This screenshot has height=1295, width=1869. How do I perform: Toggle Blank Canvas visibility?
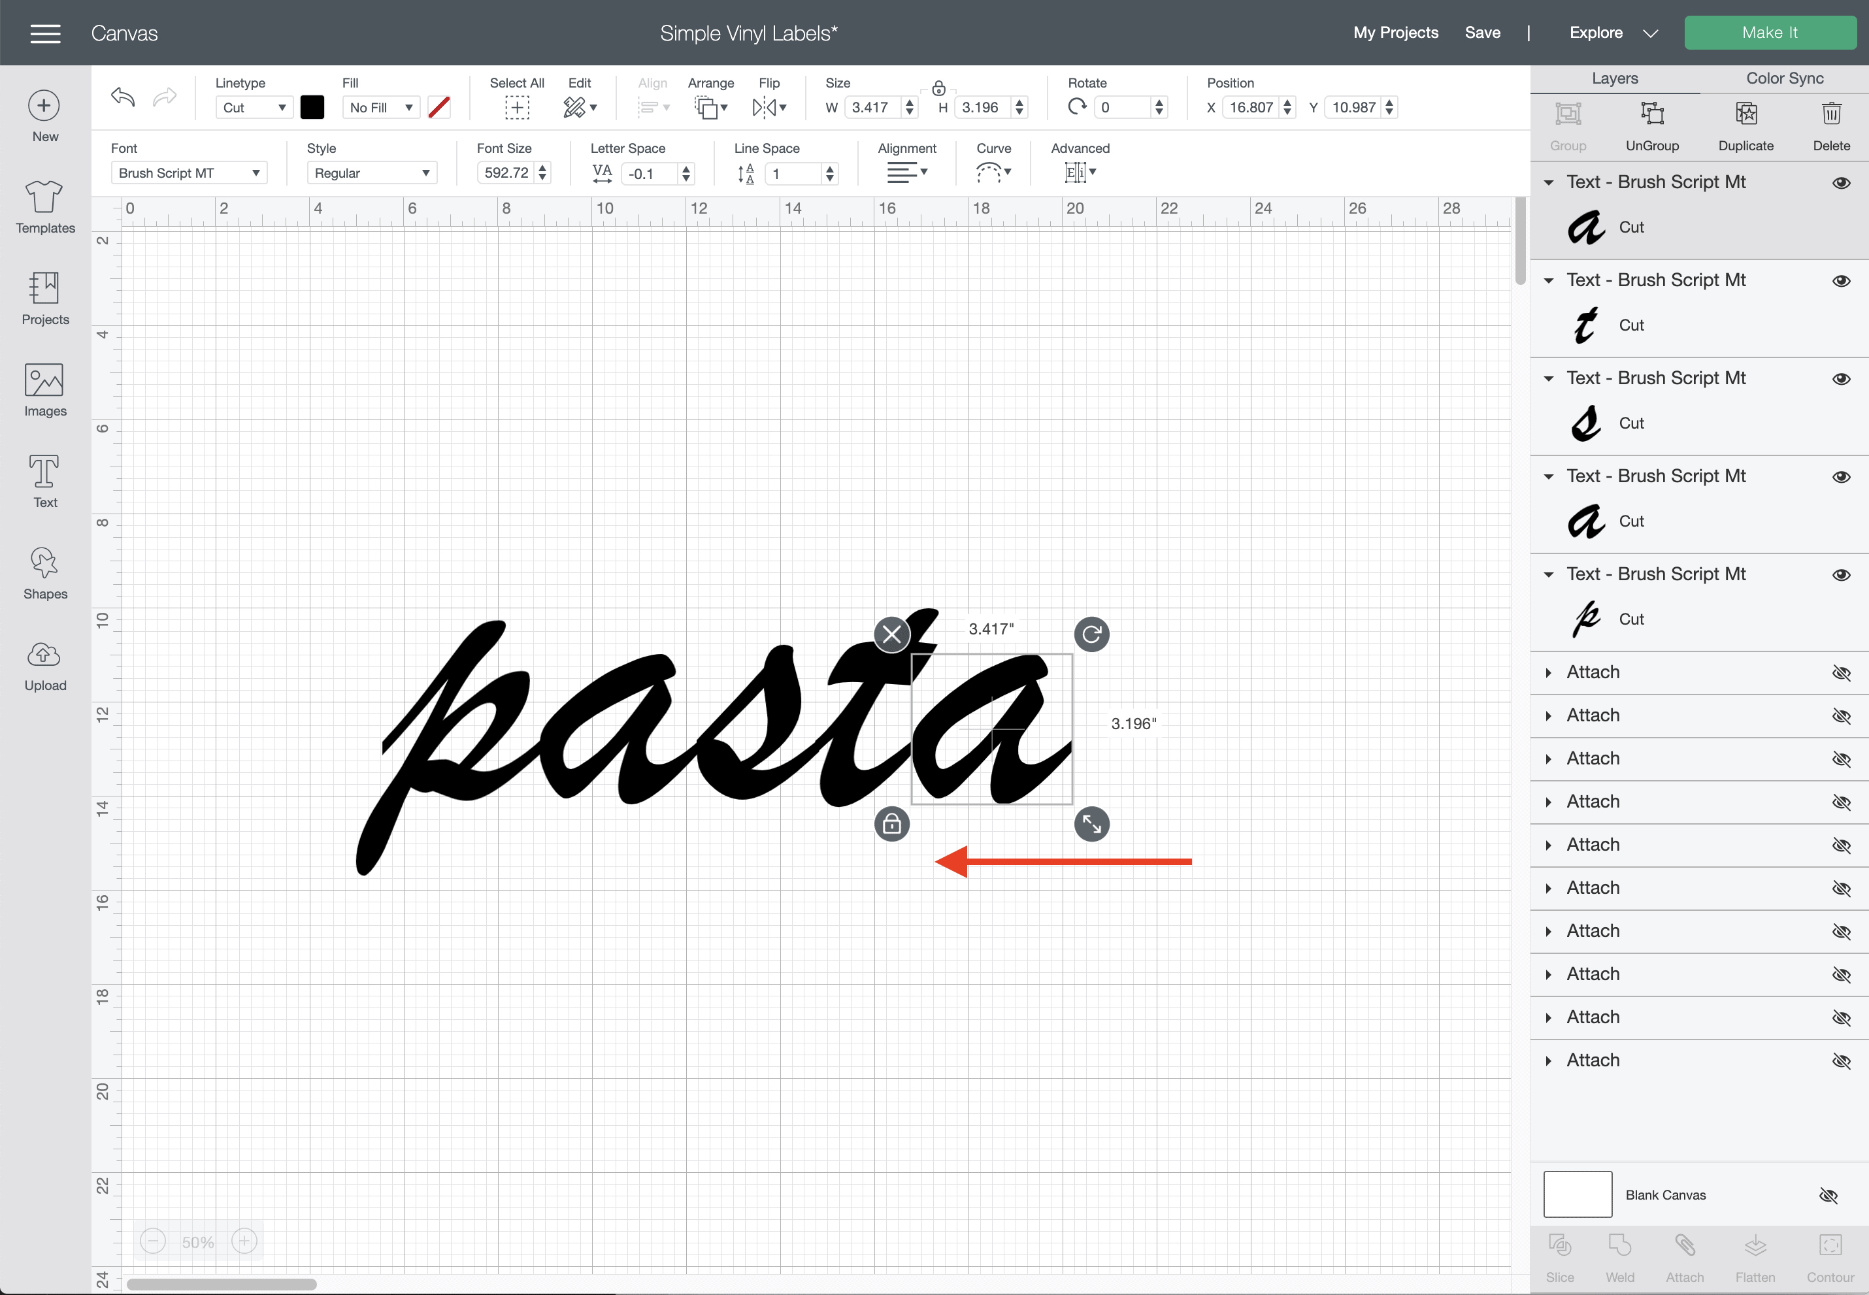[1828, 1195]
